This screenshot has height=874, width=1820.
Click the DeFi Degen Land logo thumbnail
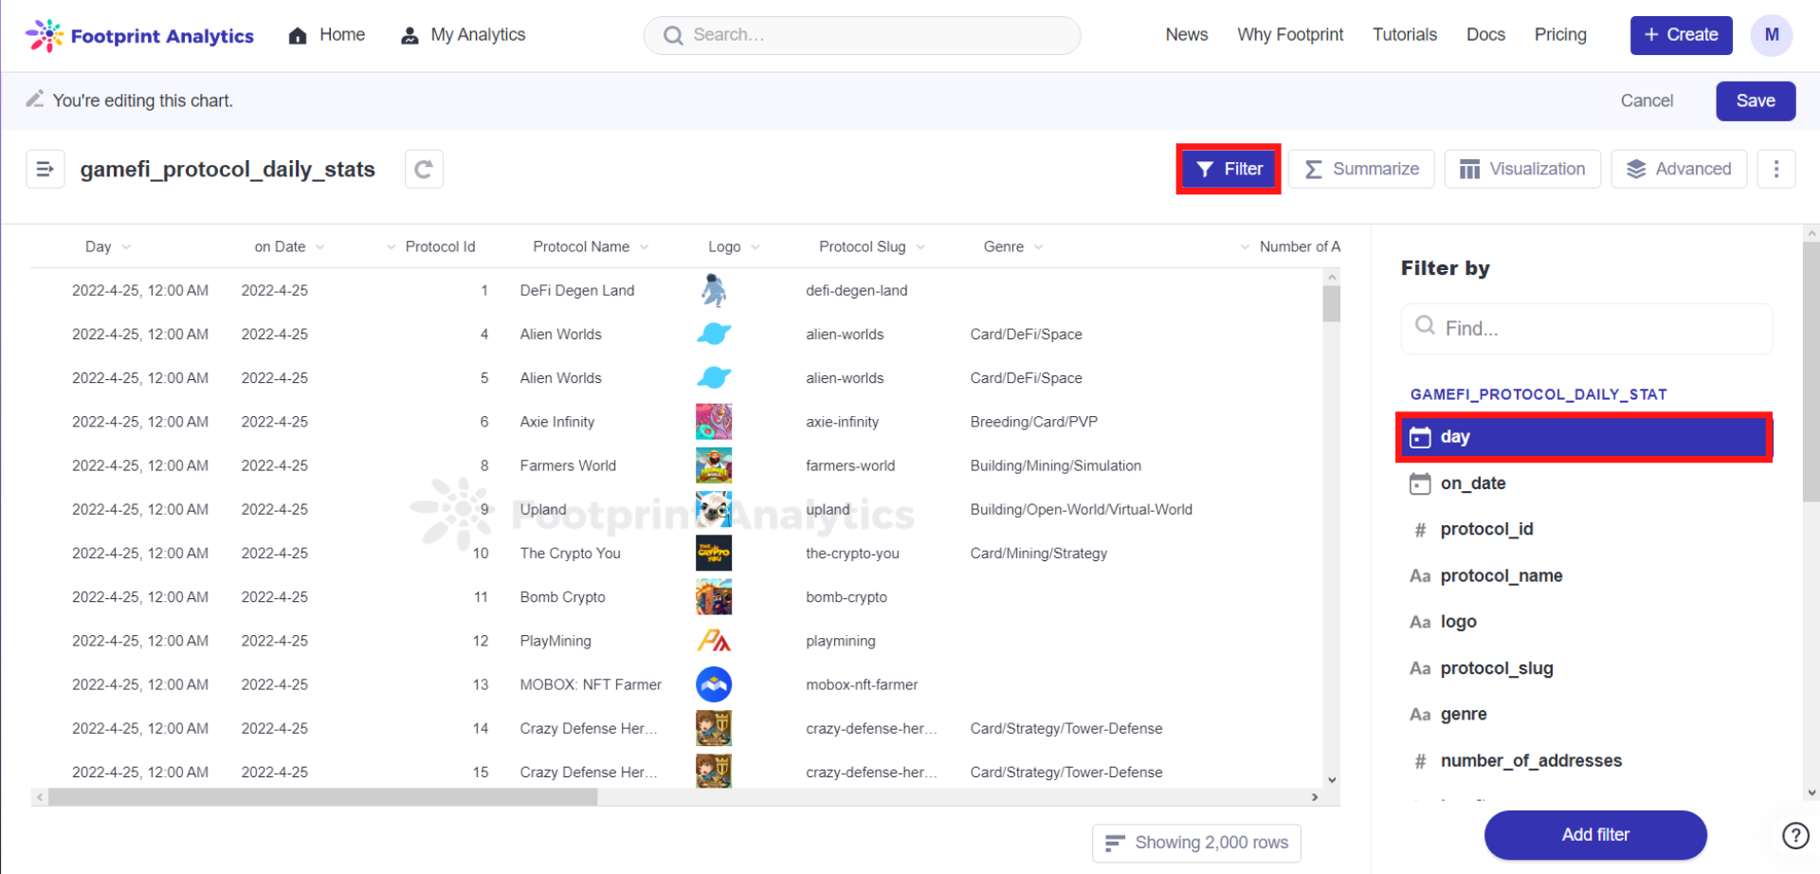(x=714, y=290)
